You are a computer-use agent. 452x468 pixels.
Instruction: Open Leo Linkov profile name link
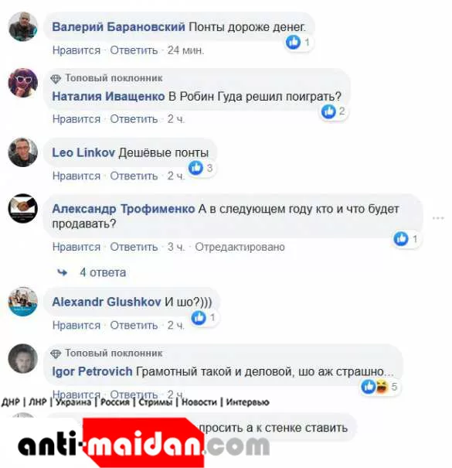tap(83, 152)
